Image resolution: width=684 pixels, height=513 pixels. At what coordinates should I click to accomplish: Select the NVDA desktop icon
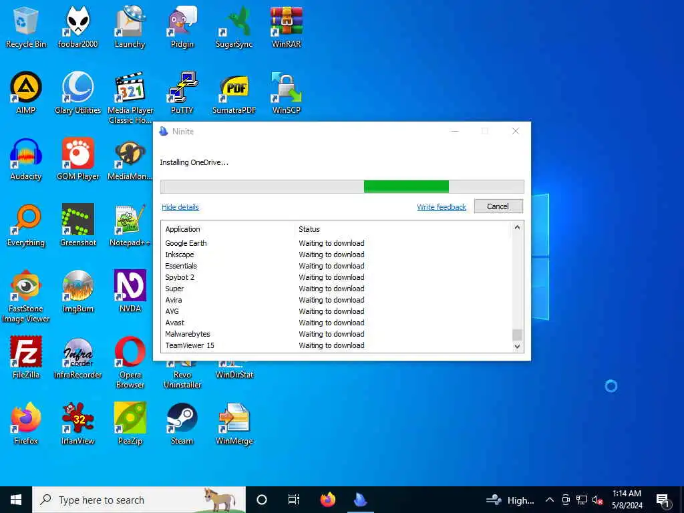[130, 291]
